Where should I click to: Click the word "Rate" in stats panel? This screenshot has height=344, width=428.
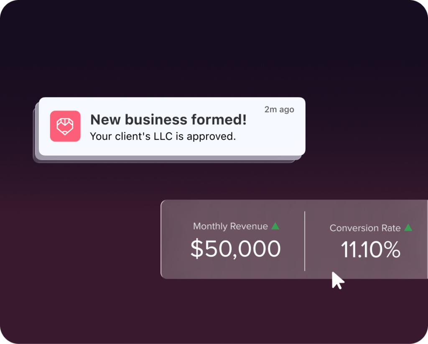point(391,228)
